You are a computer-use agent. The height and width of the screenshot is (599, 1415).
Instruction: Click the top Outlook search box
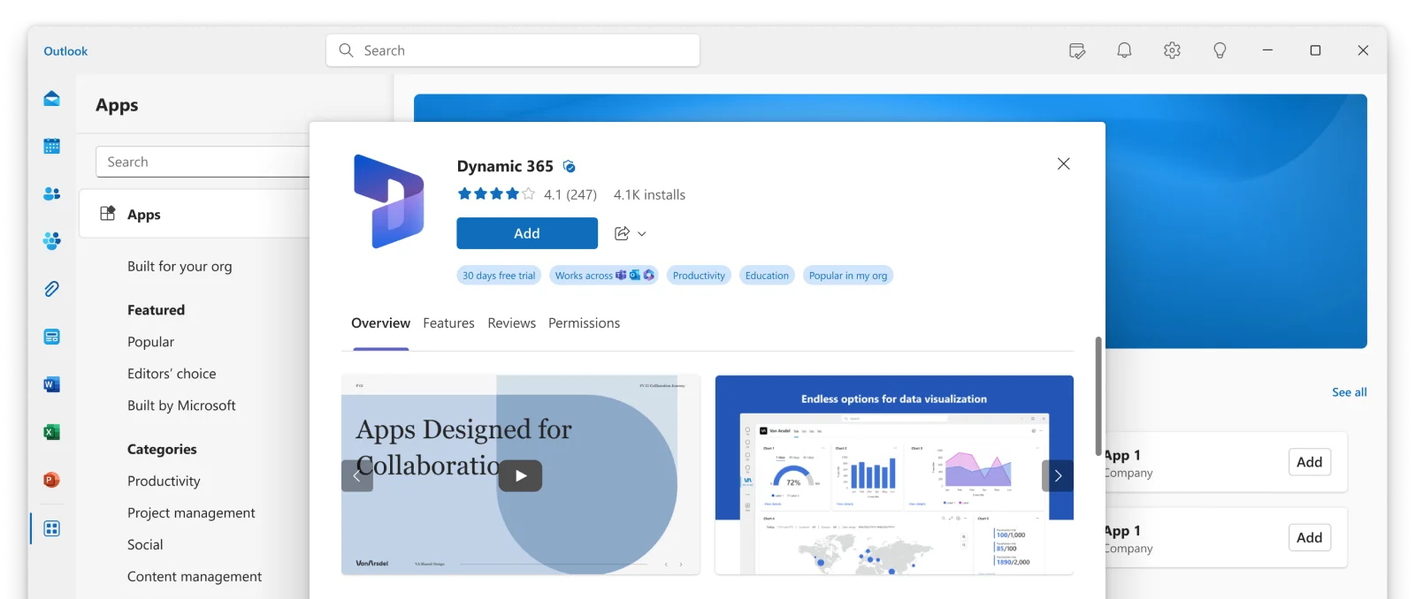click(513, 50)
